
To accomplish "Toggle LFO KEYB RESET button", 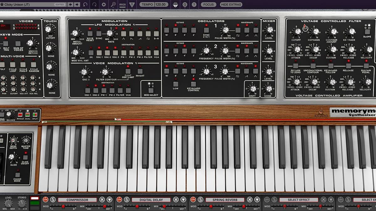I will coord(90,33).
